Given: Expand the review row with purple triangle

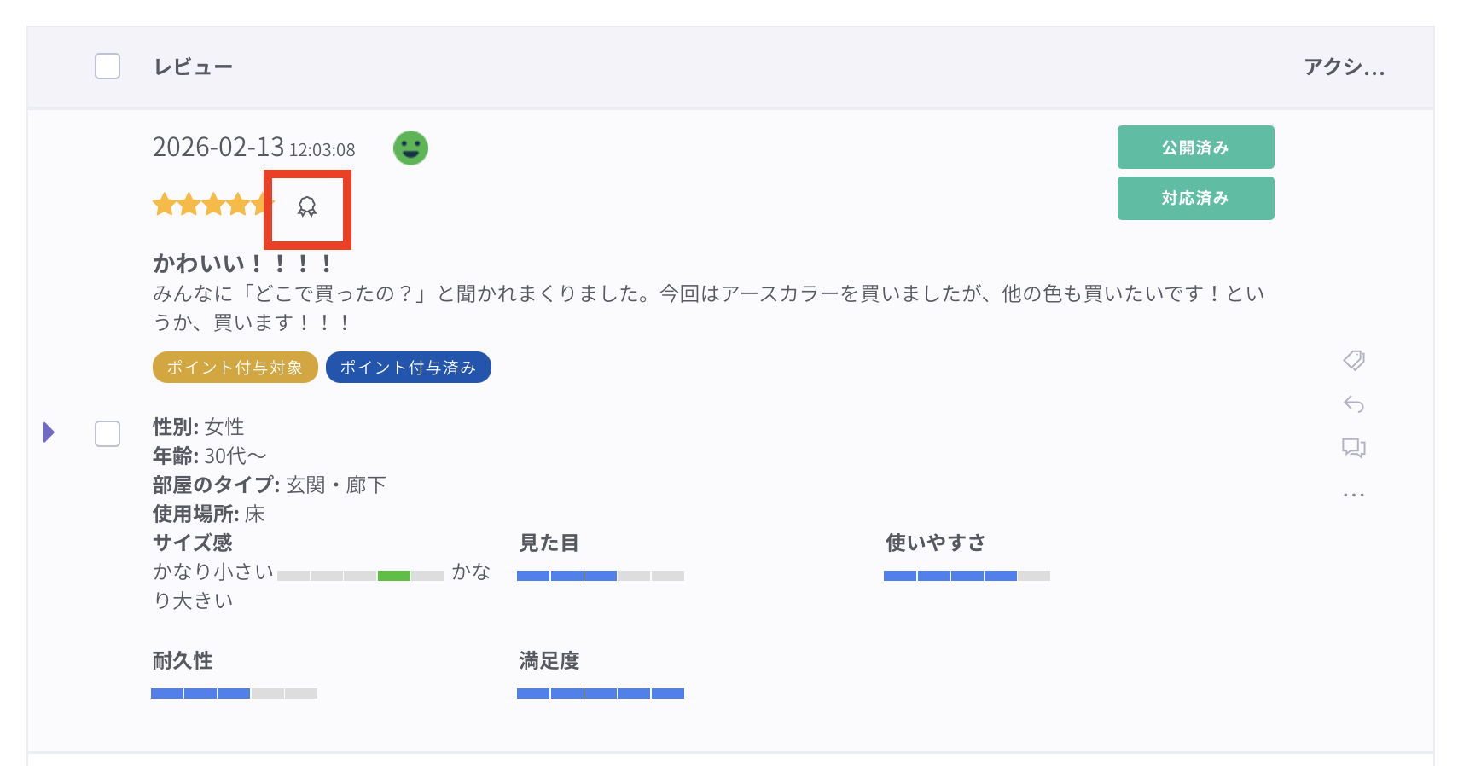Looking at the screenshot, I should pyautogui.click(x=49, y=432).
